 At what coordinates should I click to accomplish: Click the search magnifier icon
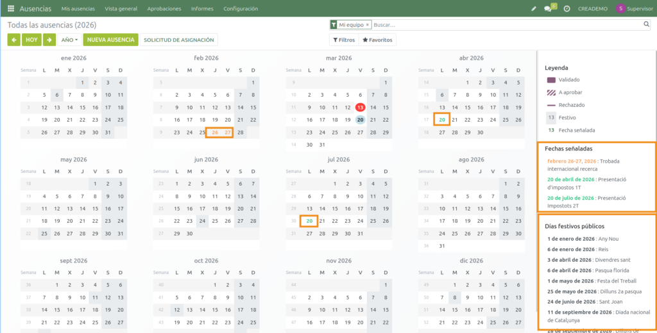pyautogui.click(x=647, y=24)
